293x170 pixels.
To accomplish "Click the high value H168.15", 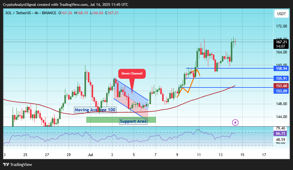I will pos(81,13).
